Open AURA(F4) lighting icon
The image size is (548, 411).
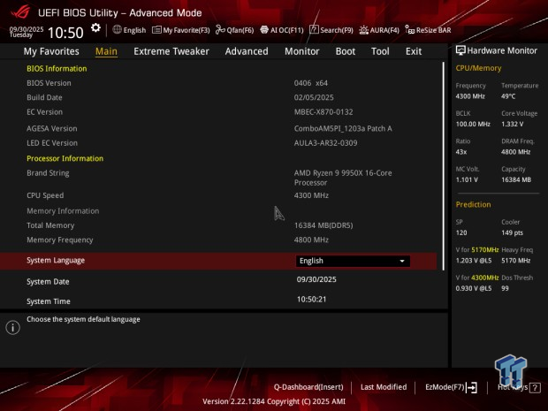364,30
